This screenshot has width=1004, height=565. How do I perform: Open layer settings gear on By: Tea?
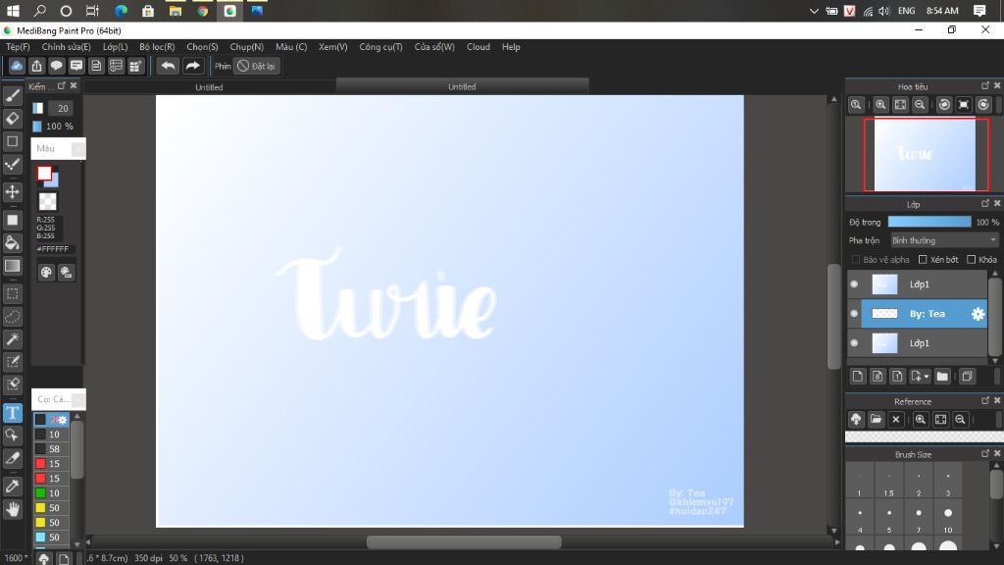point(978,314)
